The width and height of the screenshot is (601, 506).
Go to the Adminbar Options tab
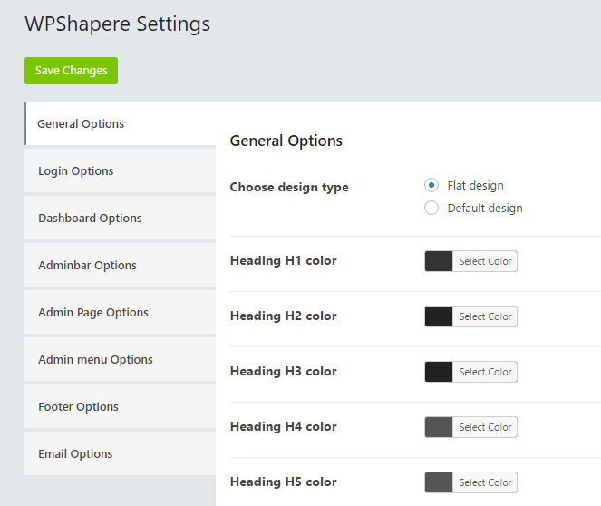pos(120,265)
